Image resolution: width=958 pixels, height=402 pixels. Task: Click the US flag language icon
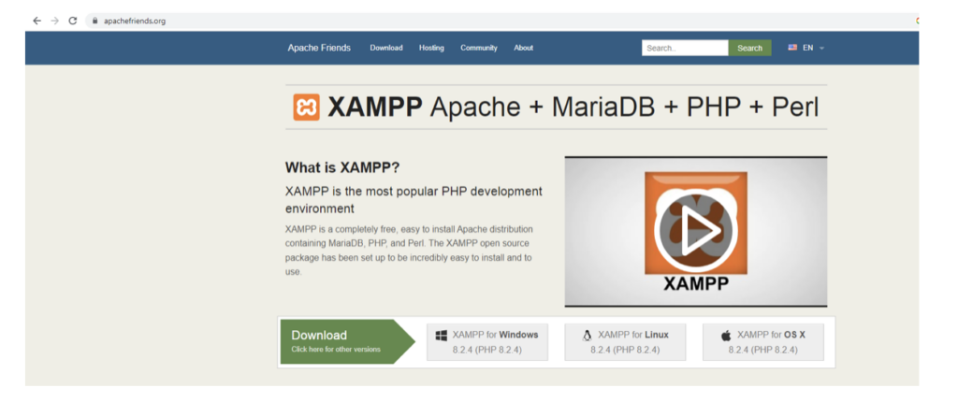coord(792,48)
